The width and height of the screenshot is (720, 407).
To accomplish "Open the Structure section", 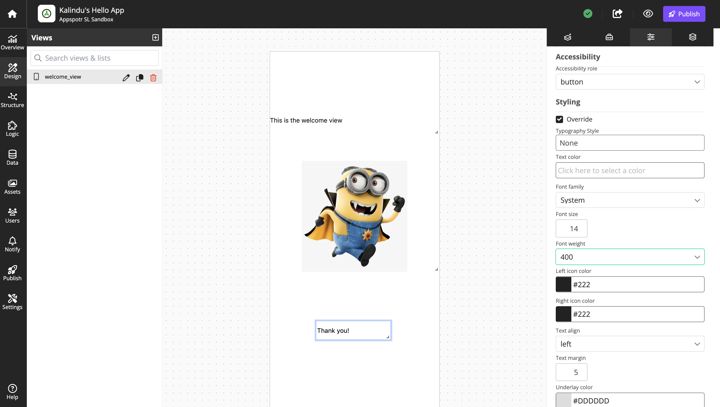I will point(12,100).
